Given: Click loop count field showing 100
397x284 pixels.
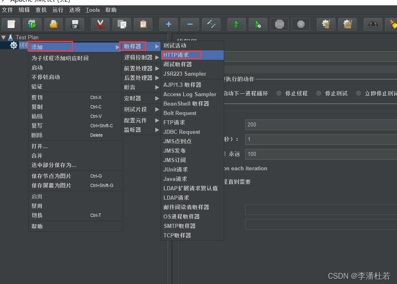Looking at the screenshot, I should [x=321, y=154].
